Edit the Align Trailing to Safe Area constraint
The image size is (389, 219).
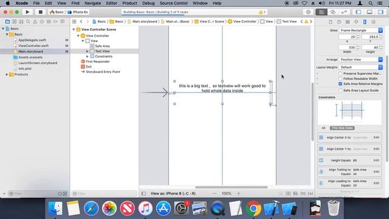(x=376, y=172)
